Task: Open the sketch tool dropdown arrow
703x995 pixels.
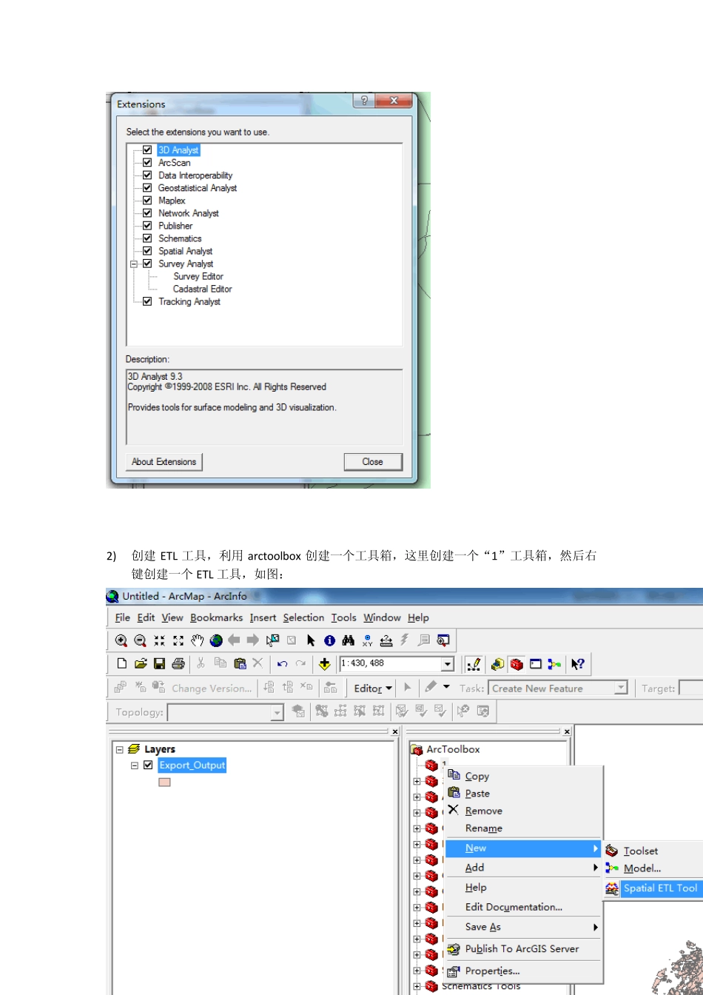Action: pos(446,688)
